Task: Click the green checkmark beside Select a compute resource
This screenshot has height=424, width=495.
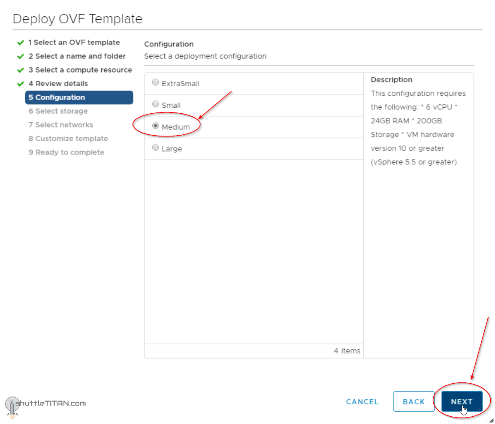Action: [x=20, y=70]
